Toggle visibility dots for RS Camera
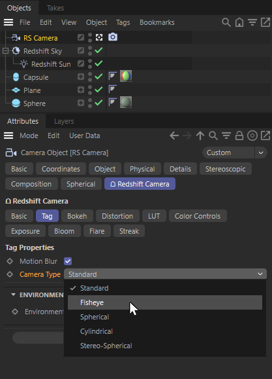This screenshot has width=272, height=379. tap(90, 37)
